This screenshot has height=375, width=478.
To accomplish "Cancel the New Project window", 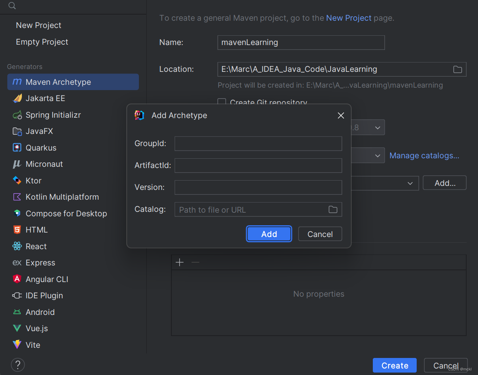I will pyautogui.click(x=446, y=365).
